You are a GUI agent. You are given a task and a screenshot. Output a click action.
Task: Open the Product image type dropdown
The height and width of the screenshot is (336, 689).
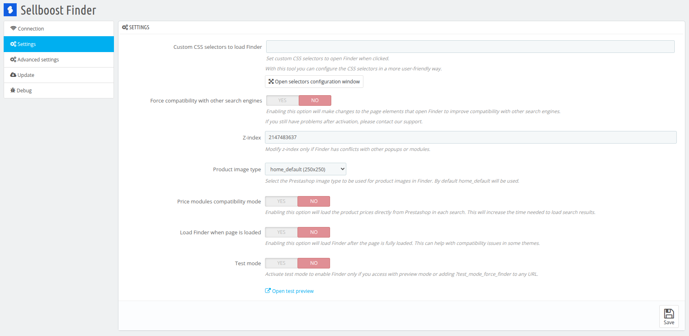(x=306, y=169)
